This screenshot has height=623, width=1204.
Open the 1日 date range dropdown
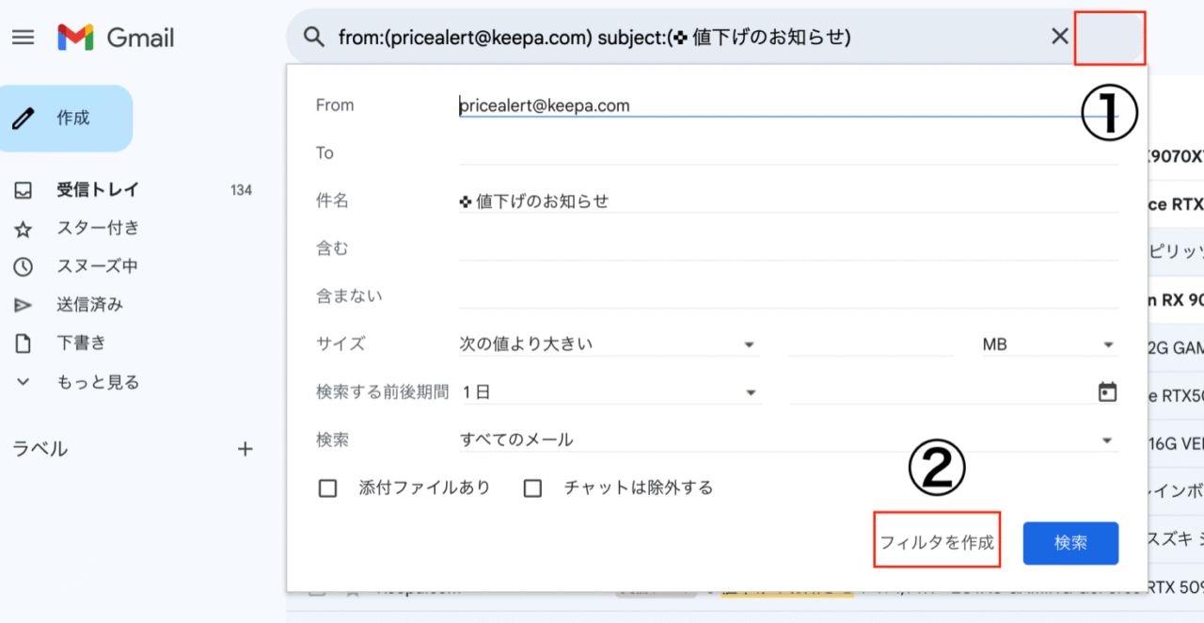click(609, 392)
